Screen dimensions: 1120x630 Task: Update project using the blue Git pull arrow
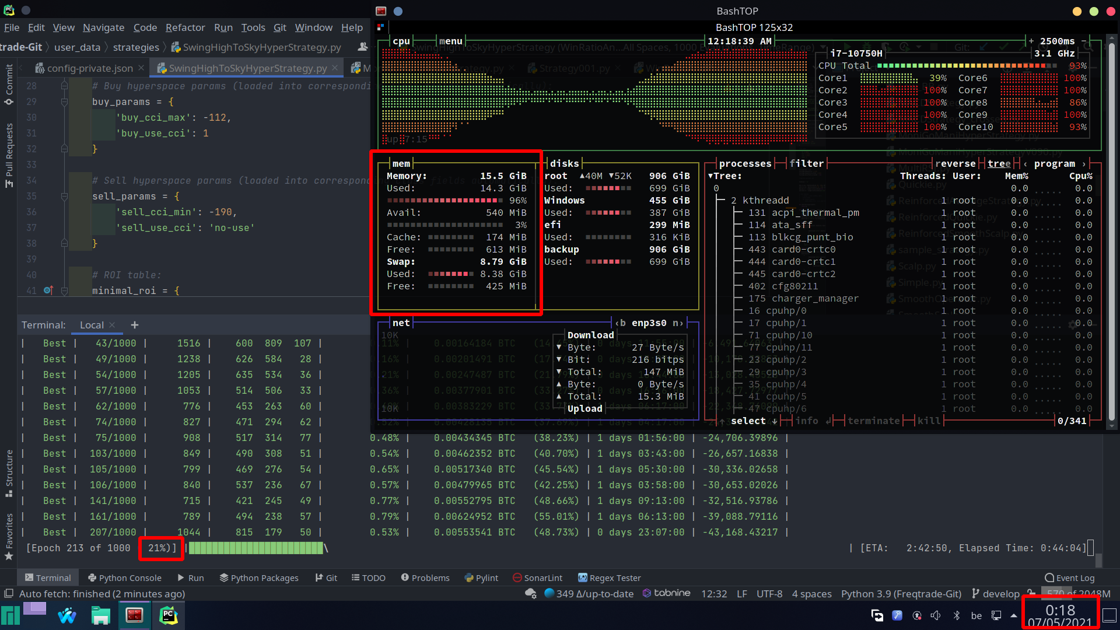[982, 47]
